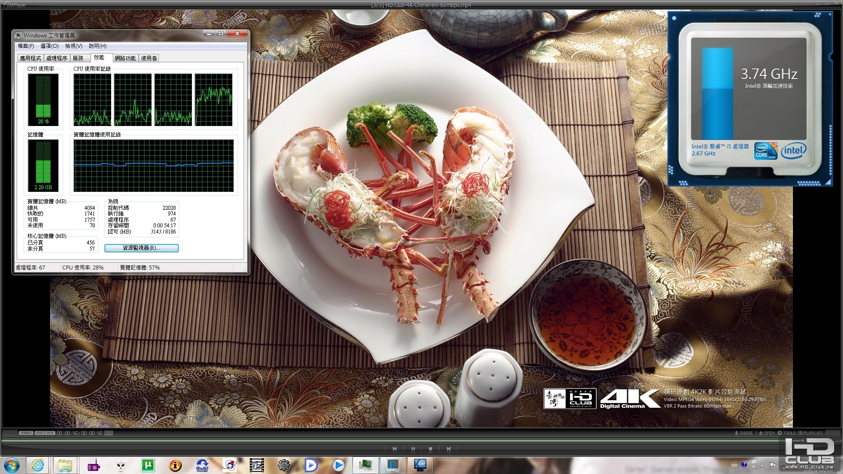Image resolution: width=843 pixels, height=474 pixels.
Task: Switch to 處理程序 tab
Action: pyautogui.click(x=57, y=58)
